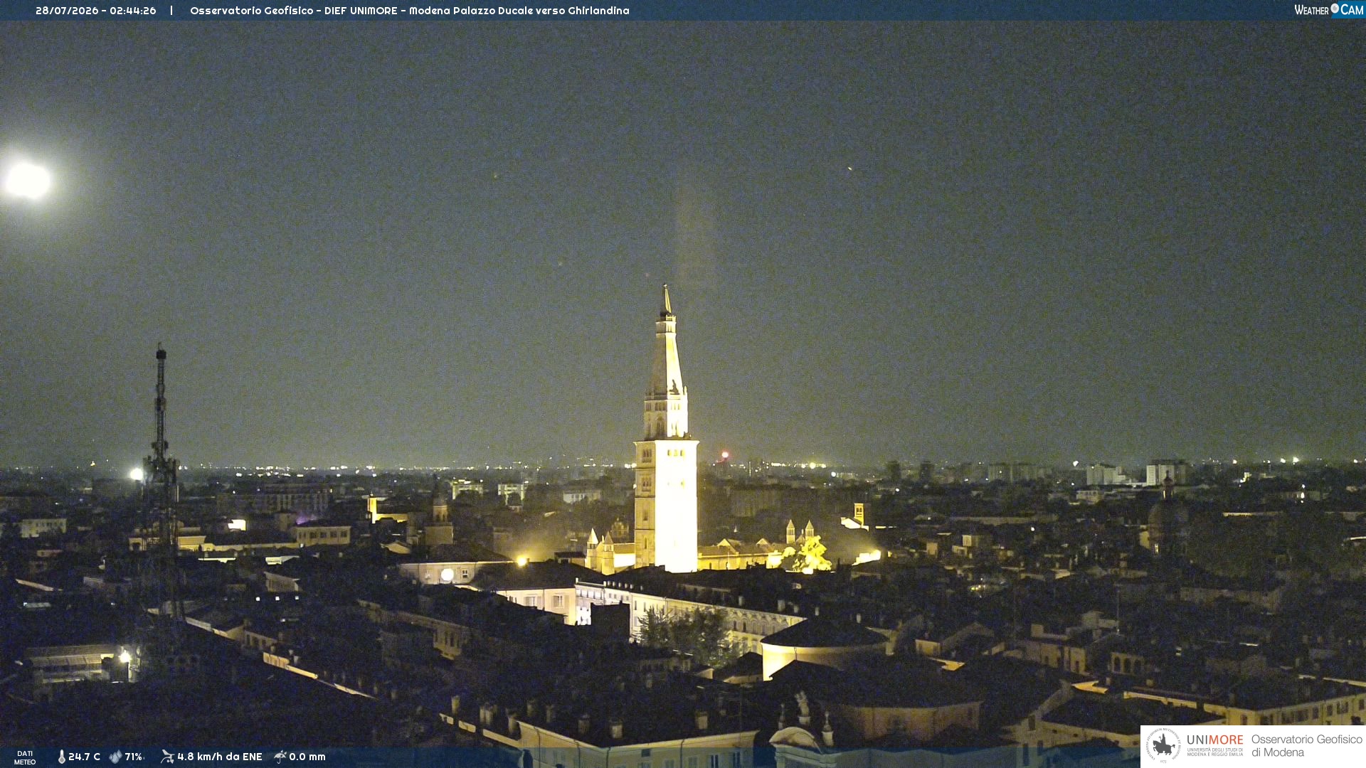The height and width of the screenshot is (768, 1366).
Task: Click the DATI METEO label
Action: 25,757
